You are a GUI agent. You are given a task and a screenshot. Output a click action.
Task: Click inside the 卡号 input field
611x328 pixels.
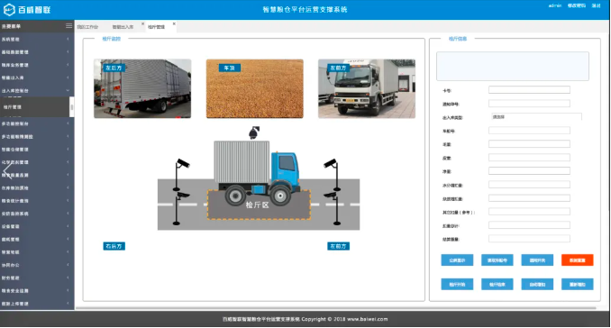pyautogui.click(x=529, y=90)
